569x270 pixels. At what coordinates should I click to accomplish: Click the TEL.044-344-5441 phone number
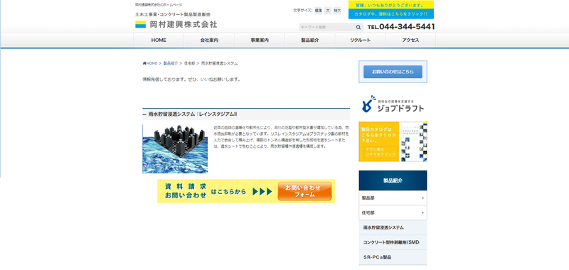[x=400, y=27]
